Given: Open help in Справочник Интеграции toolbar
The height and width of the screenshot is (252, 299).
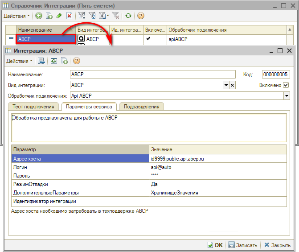Looking at the screenshot, I should [x=141, y=16].
